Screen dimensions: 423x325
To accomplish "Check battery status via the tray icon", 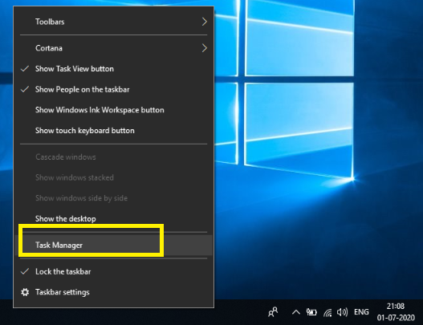I will 311,312.
